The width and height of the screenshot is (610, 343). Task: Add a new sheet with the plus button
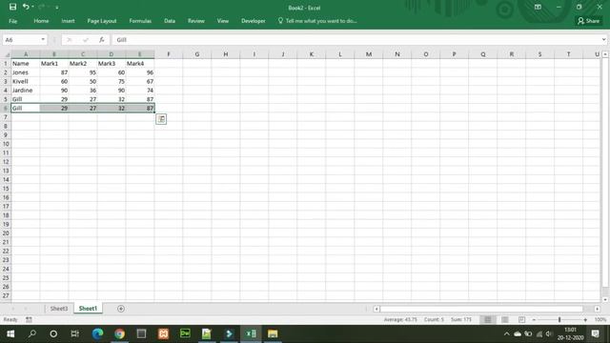click(x=121, y=309)
